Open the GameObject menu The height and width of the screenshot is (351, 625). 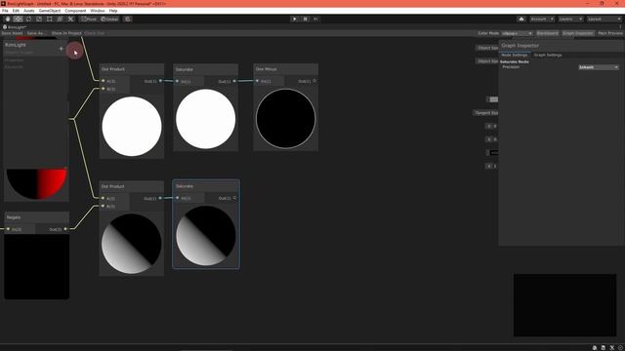[x=50, y=11]
